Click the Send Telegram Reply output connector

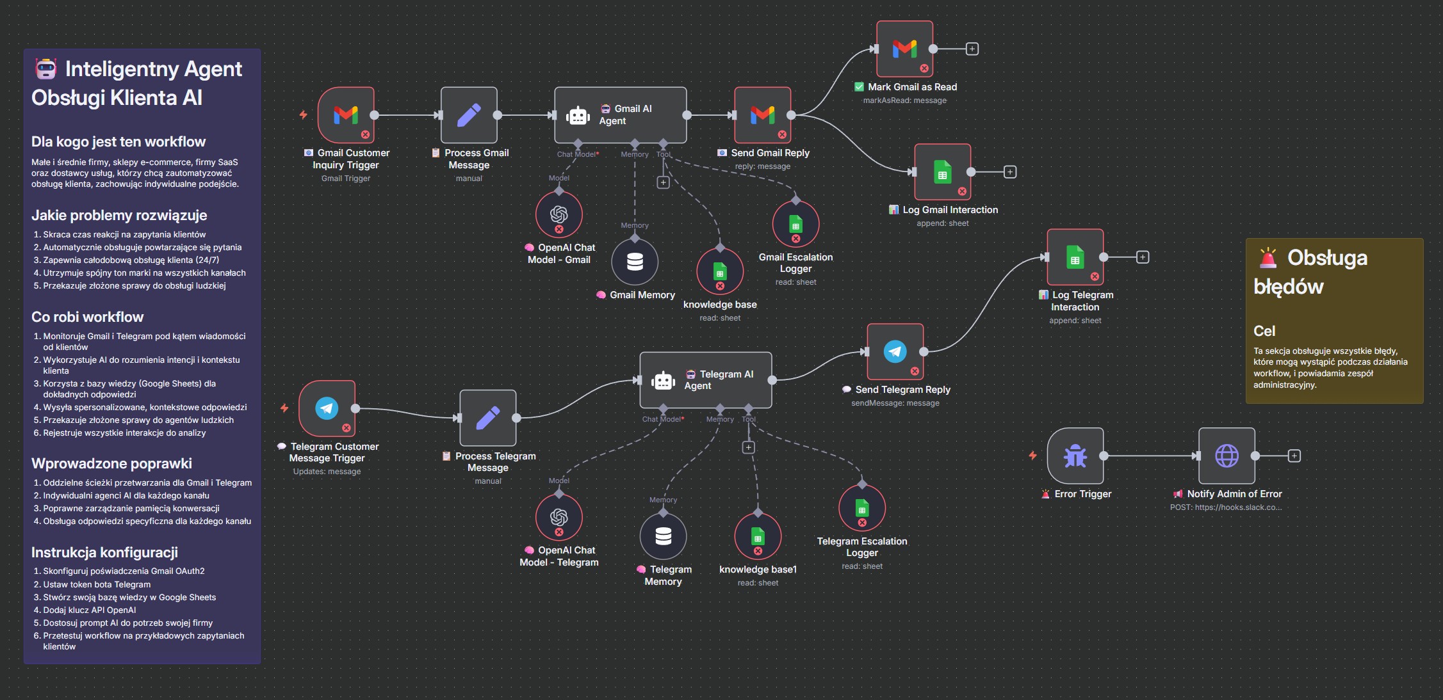click(x=924, y=352)
